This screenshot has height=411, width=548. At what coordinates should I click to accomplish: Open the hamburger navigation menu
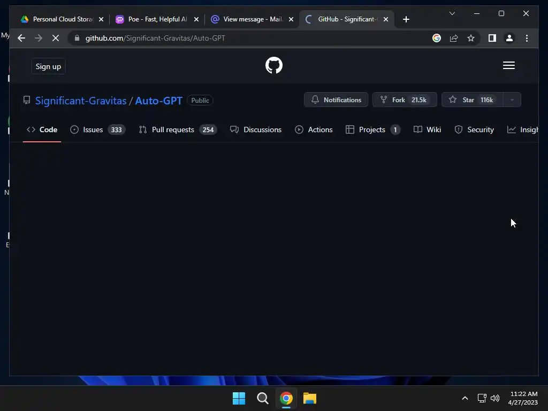click(x=508, y=65)
